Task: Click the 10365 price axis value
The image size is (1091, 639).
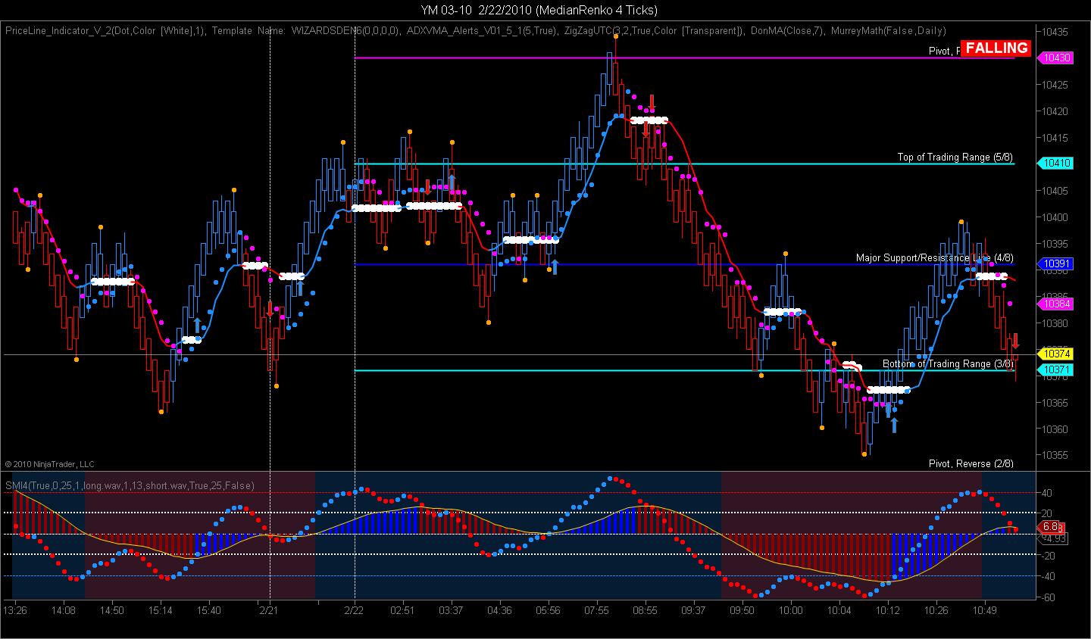Action: pos(1055,403)
